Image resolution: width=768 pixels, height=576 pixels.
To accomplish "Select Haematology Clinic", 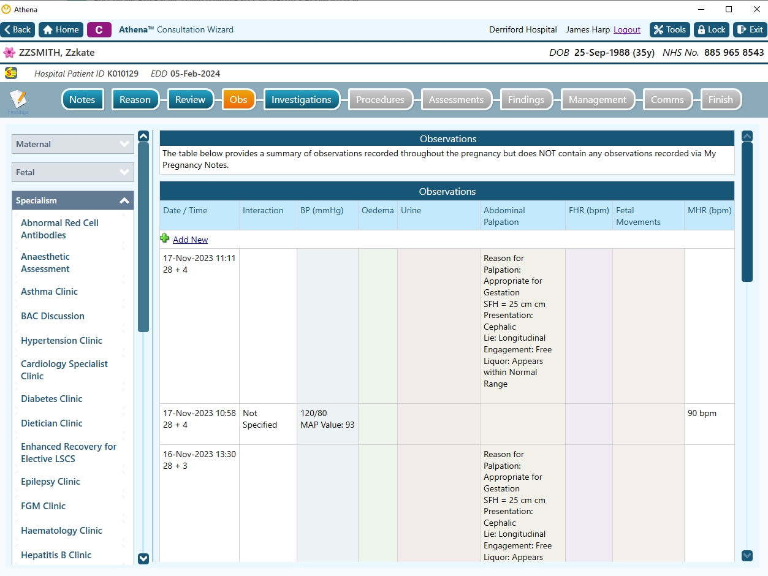I will click(61, 531).
